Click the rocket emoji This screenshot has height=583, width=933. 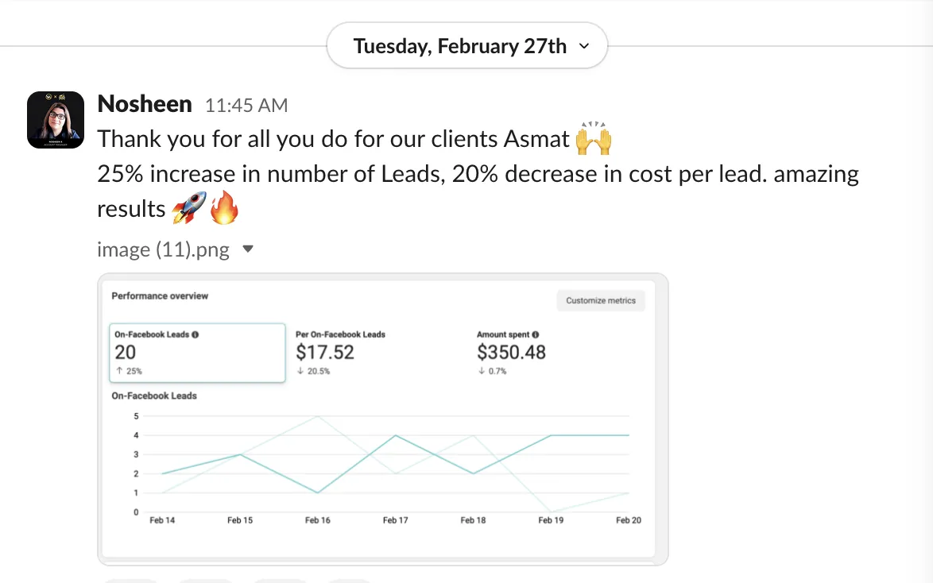[188, 207]
